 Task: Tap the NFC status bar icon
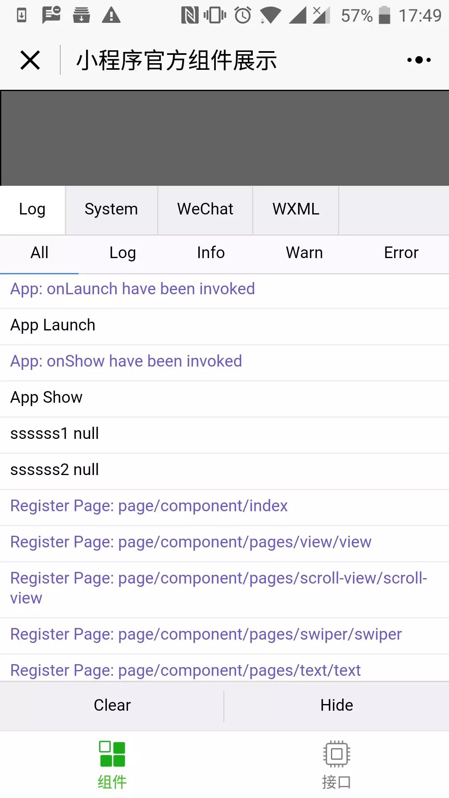click(x=190, y=15)
